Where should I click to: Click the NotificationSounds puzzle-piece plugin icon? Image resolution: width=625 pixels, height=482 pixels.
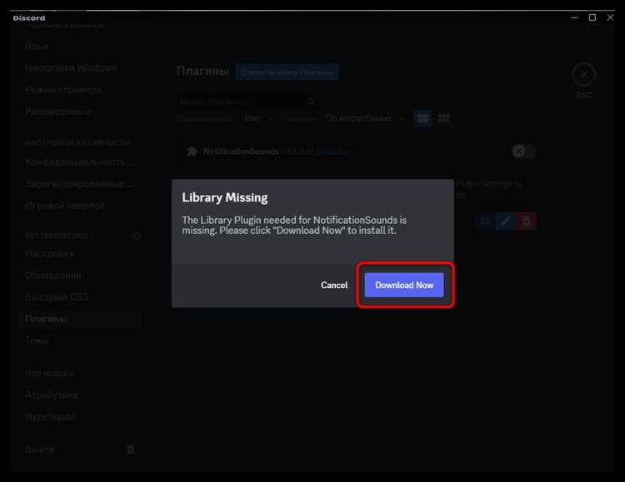tap(192, 152)
